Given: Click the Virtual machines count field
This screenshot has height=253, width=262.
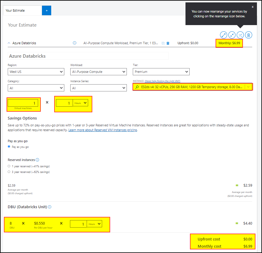Looking at the screenshot, I should coord(23,103).
